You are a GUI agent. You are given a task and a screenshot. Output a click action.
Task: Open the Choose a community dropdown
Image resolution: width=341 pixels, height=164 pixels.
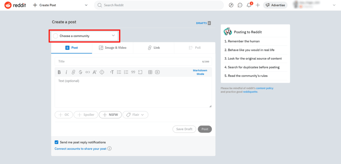84,36
